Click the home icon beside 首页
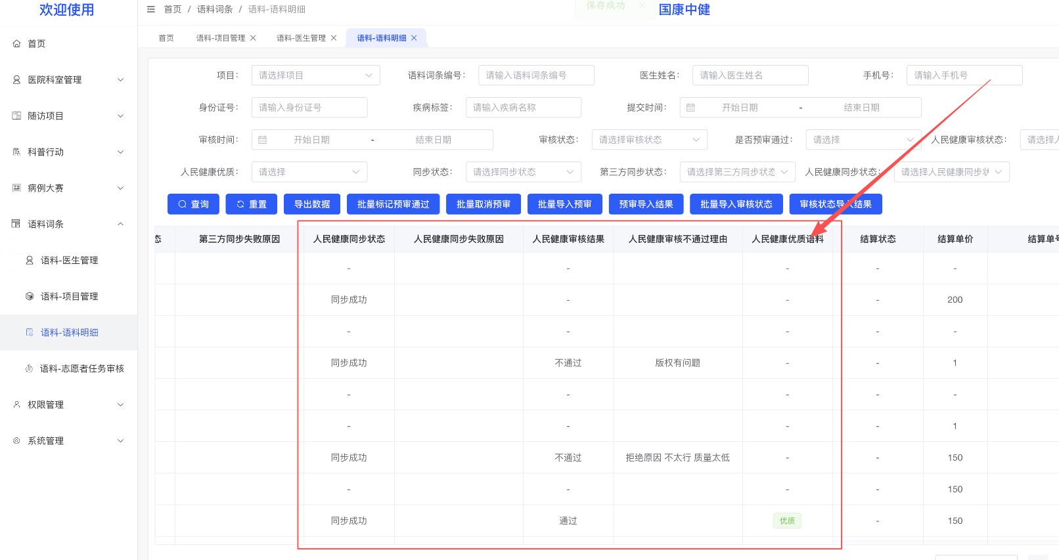This screenshot has height=560, width=1059. point(16,43)
